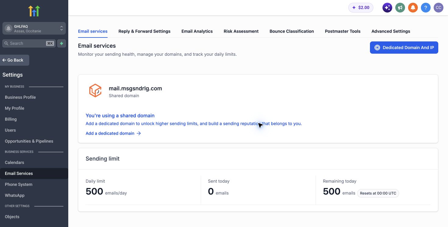The width and height of the screenshot is (448, 227).
Task: Click the search magnifier icon
Action: click(x=6, y=44)
